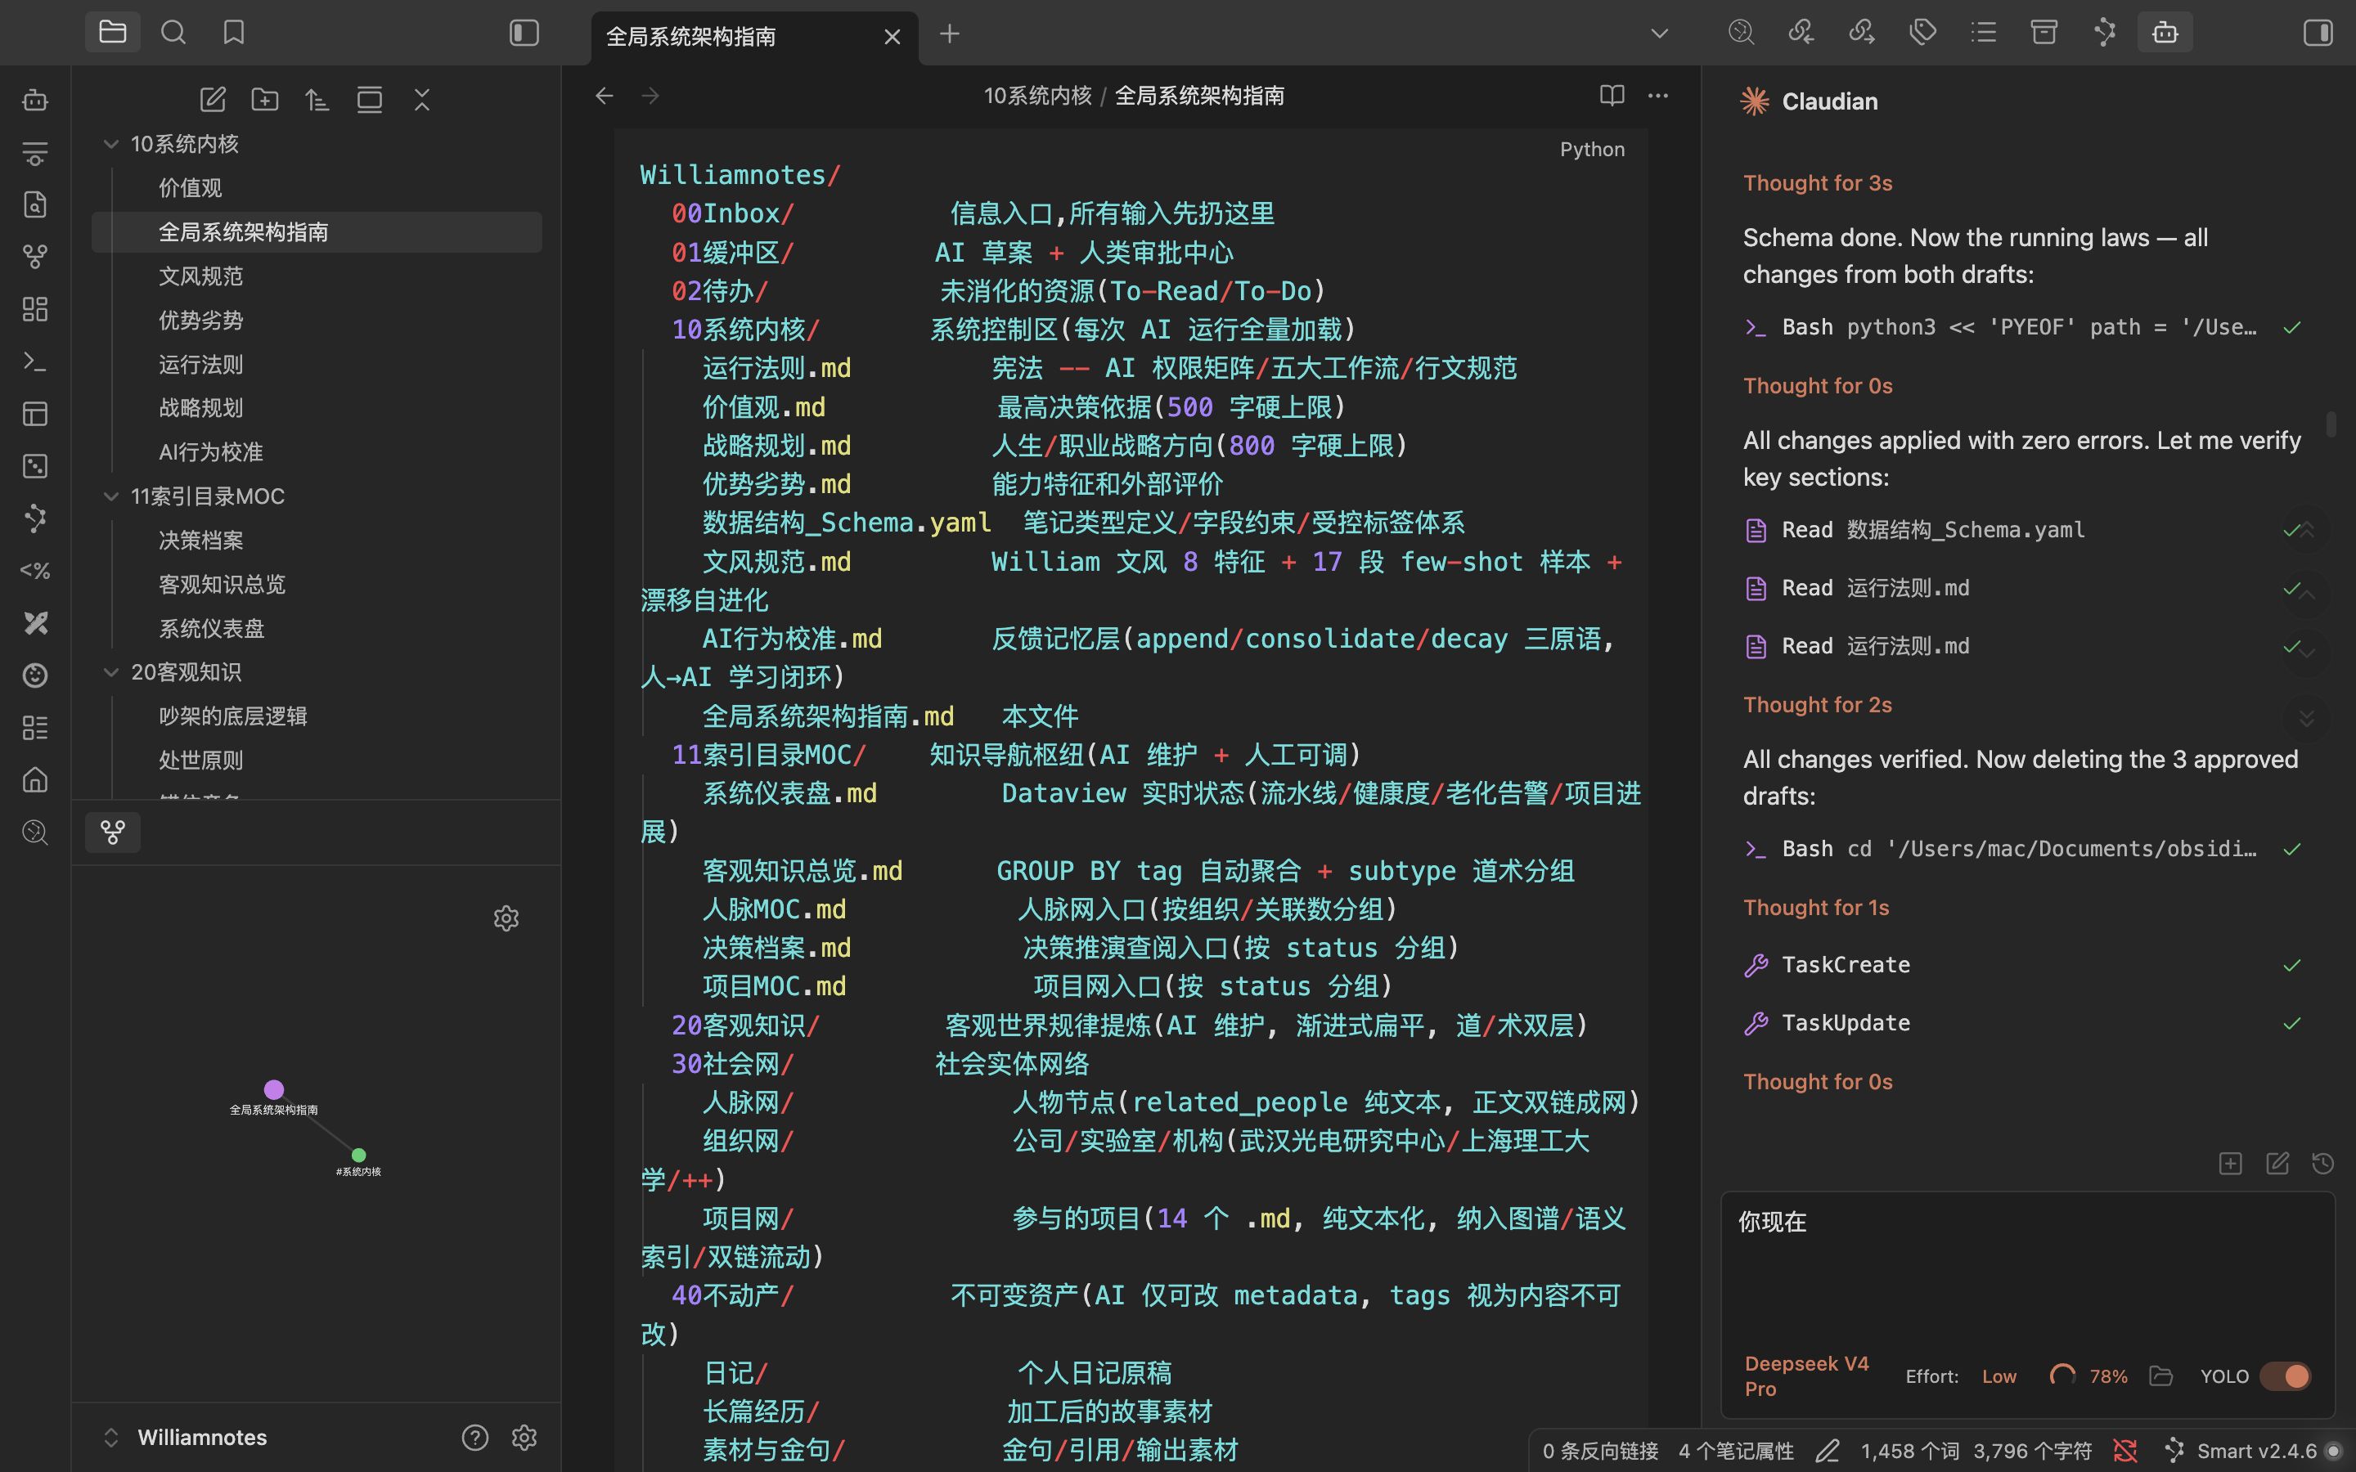Open the 系统仪表盘 note
2356x1472 pixels.
211,629
